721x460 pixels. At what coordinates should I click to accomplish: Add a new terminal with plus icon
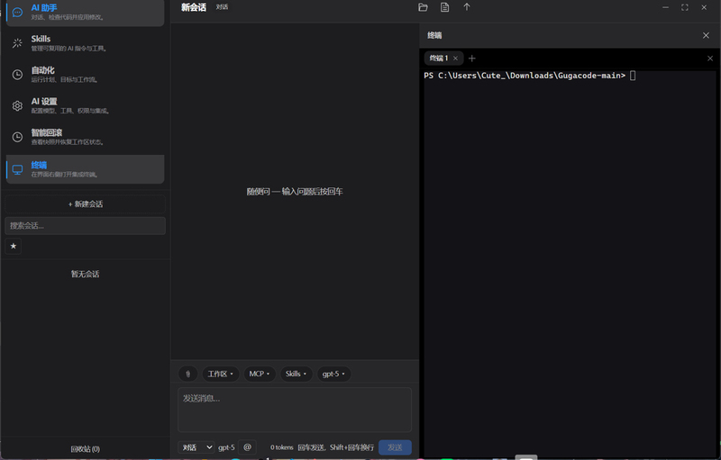coord(471,59)
